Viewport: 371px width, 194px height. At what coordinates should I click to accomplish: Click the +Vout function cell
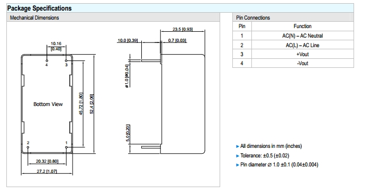303,54
